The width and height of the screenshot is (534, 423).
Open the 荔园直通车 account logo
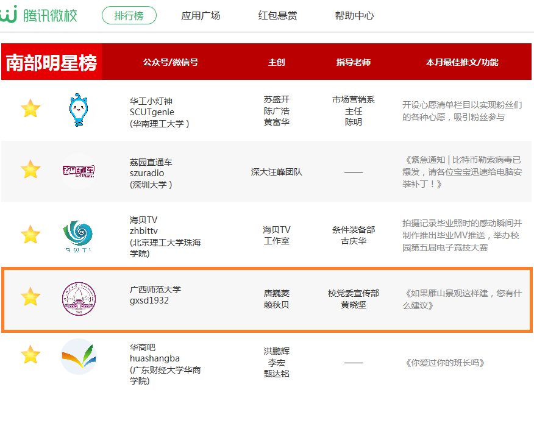click(79, 170)
